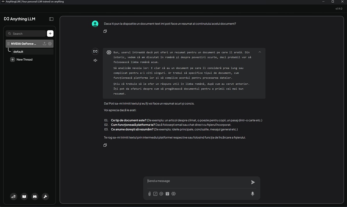Create a New Thread
Viewport: 347px width, 207px height.
pos(24,59)
